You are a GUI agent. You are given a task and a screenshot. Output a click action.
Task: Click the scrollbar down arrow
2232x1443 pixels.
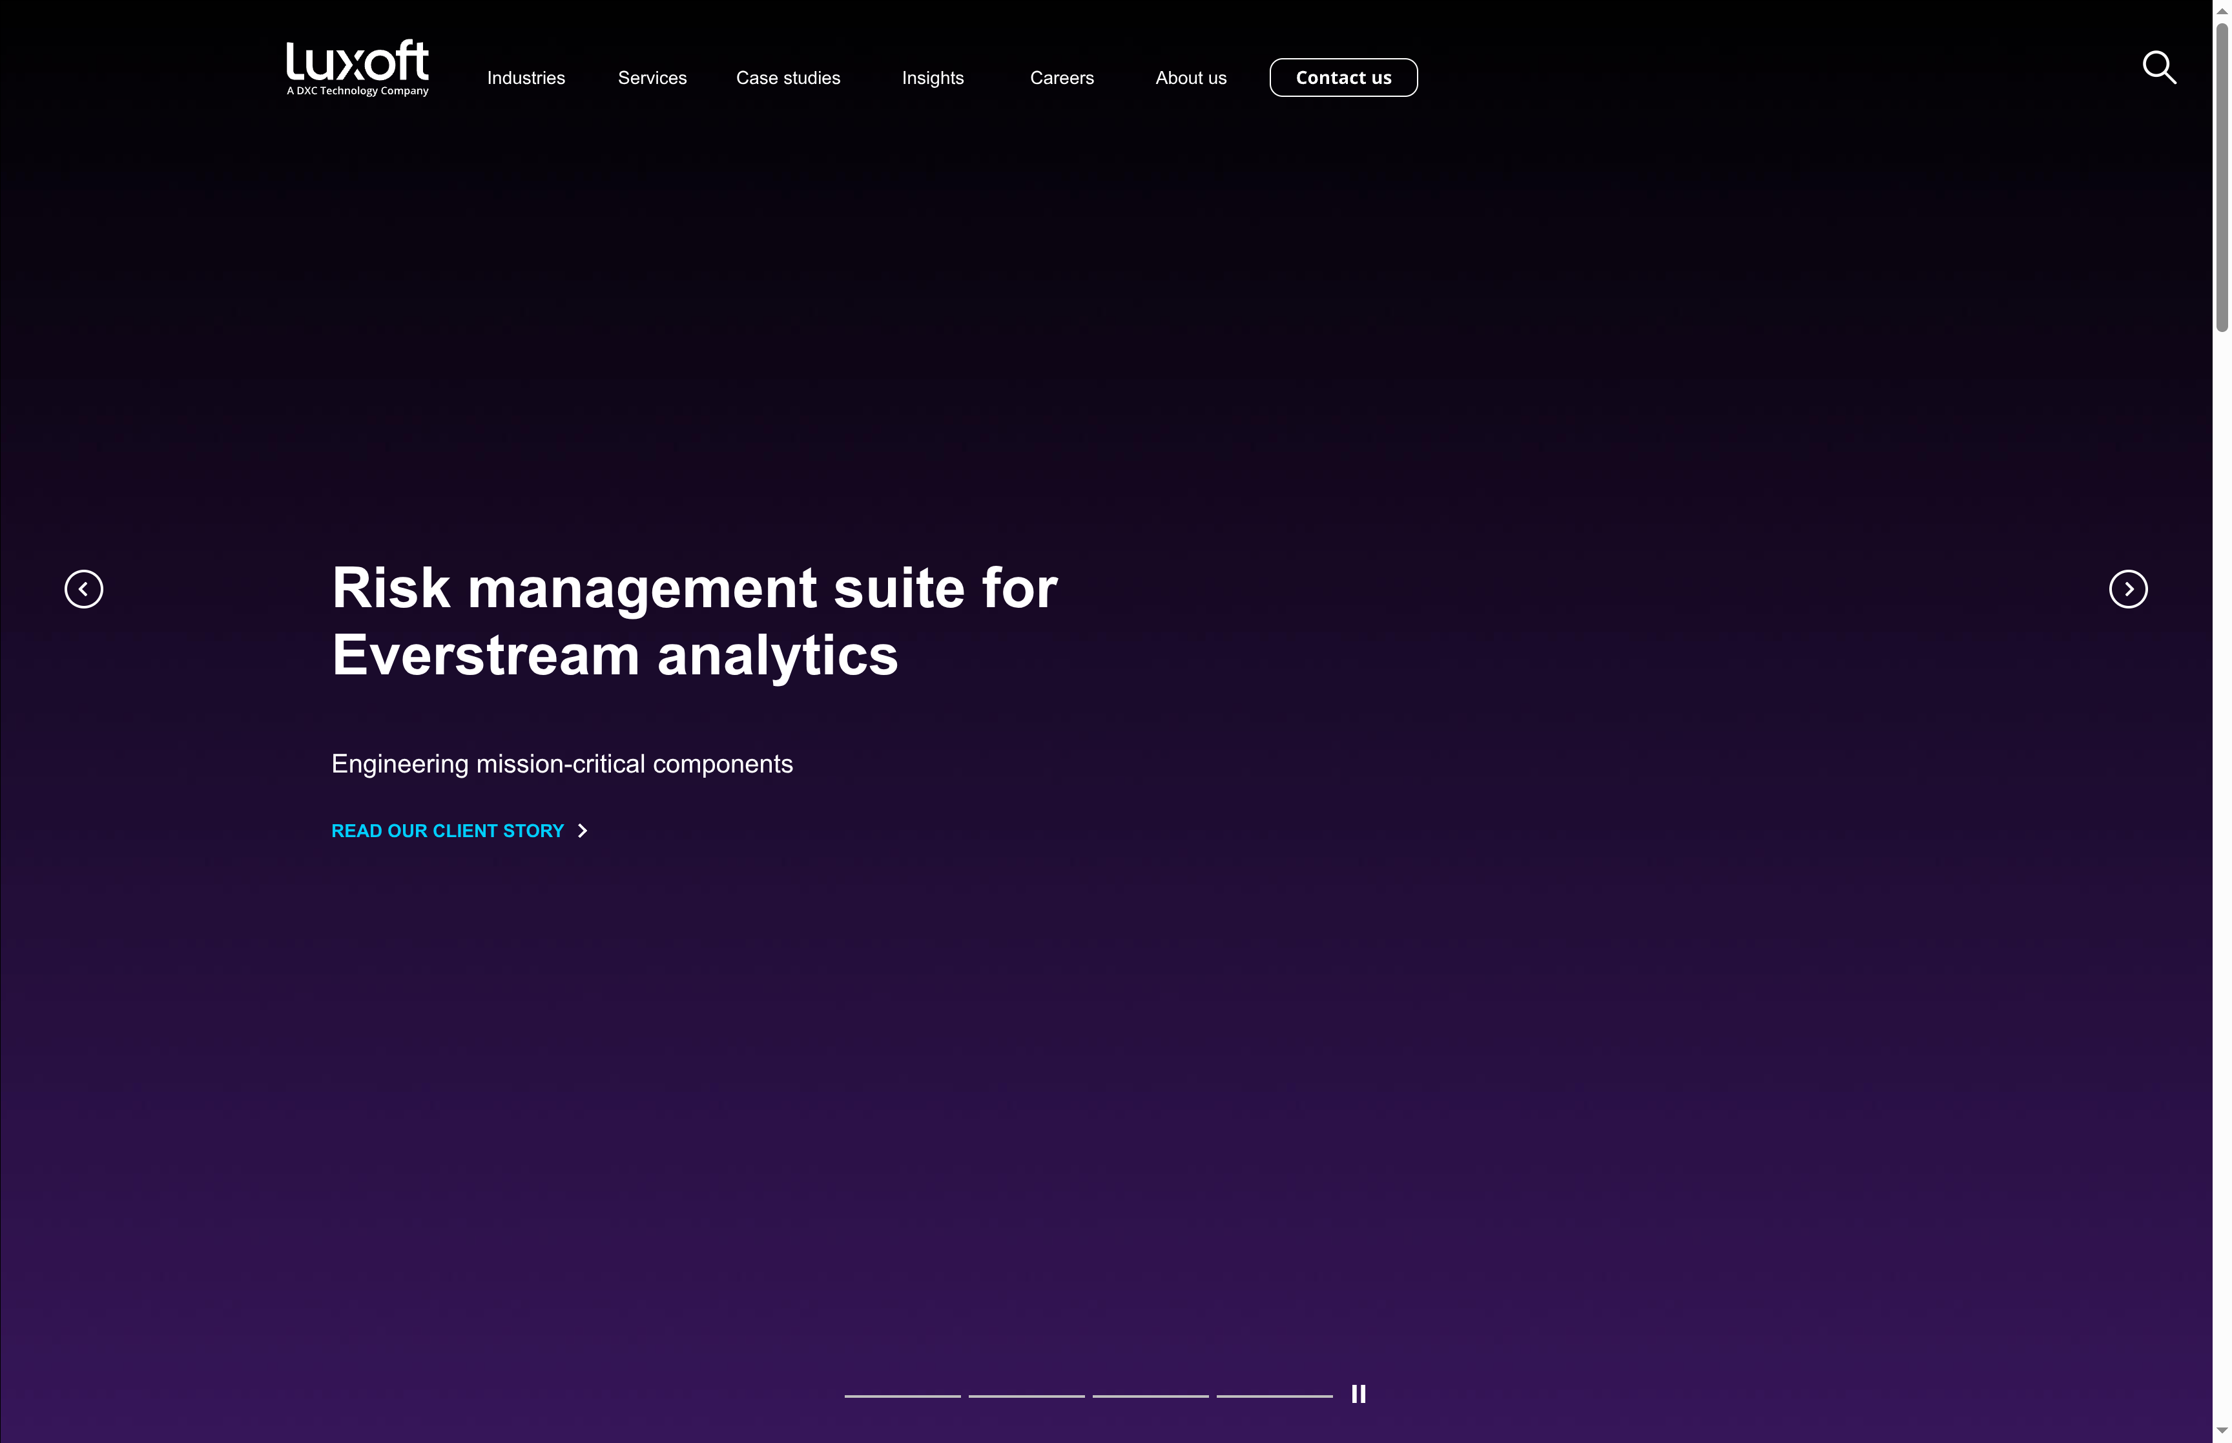2222,1432
